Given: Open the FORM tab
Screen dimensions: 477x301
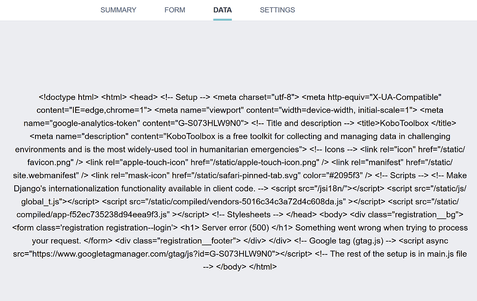Looking at the screenshot, I should click(x=175, y=10).
